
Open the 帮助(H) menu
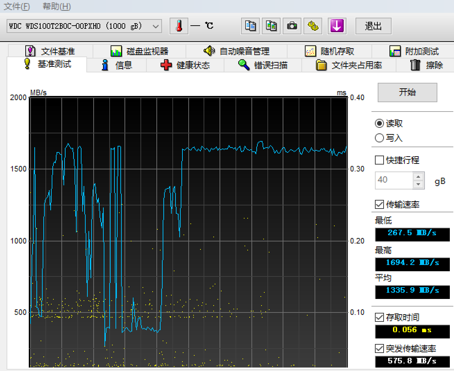click(57, 6)
